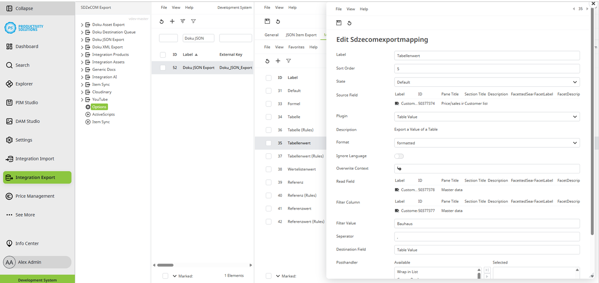The image size is (599, 283).
Task: Check the select-all checkbox in the list header
Action: click(x=162, y=54)
